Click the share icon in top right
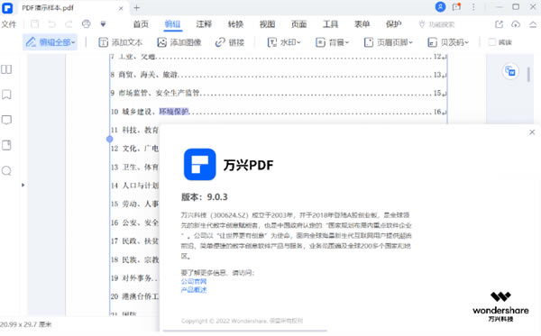The width and height of the screenshot is (541, 336). point(499,24)
